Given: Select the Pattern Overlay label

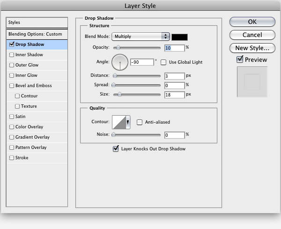Looking at the screenshot, I should [x=31, y=148].
